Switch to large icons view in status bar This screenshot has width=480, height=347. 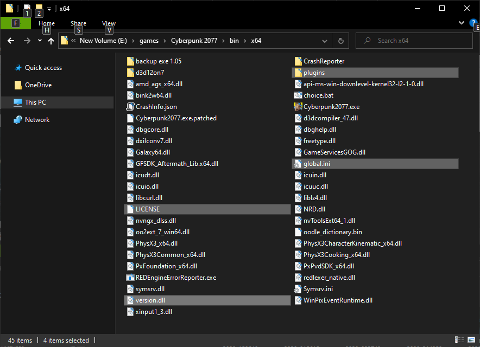tap(471, 340)
